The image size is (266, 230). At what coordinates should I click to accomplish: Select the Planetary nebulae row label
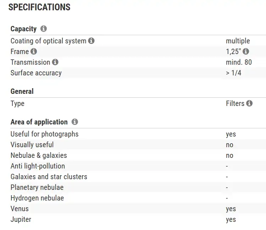tap(37, 187)
